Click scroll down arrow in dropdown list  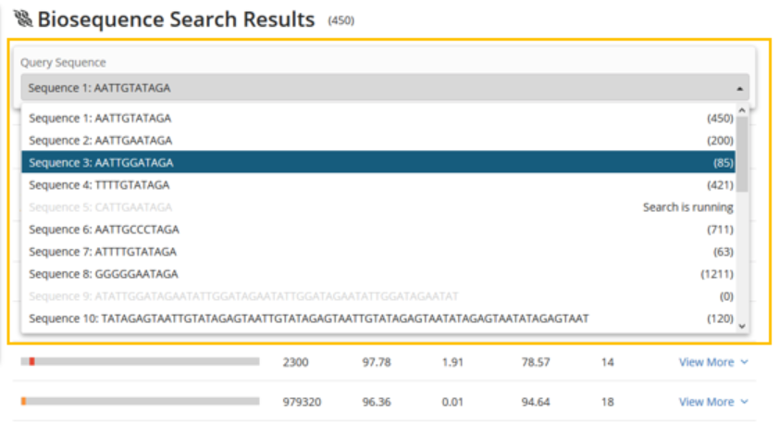[741, 326]
